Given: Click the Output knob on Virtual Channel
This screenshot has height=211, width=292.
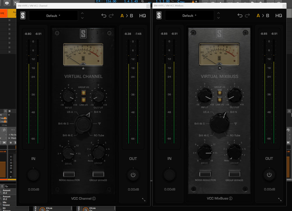Looking at the screenshot, I should click(98, 96).
